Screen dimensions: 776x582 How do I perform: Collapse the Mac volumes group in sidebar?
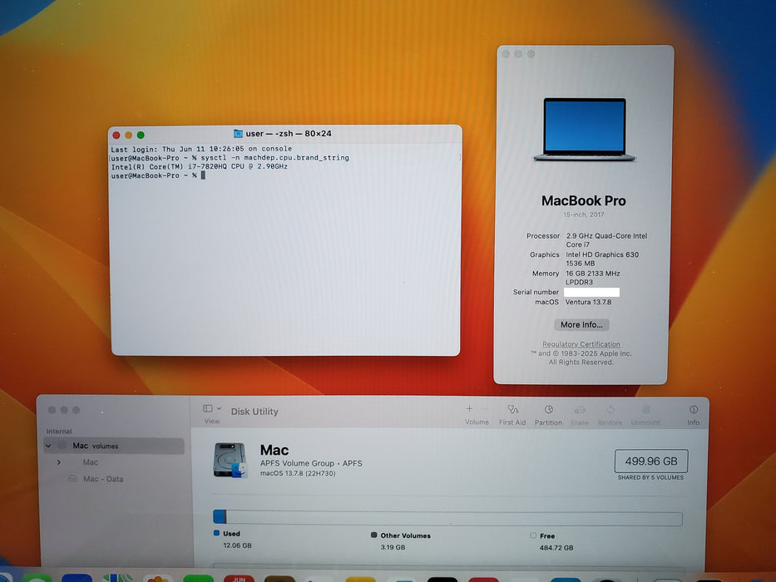coord(48,446)
